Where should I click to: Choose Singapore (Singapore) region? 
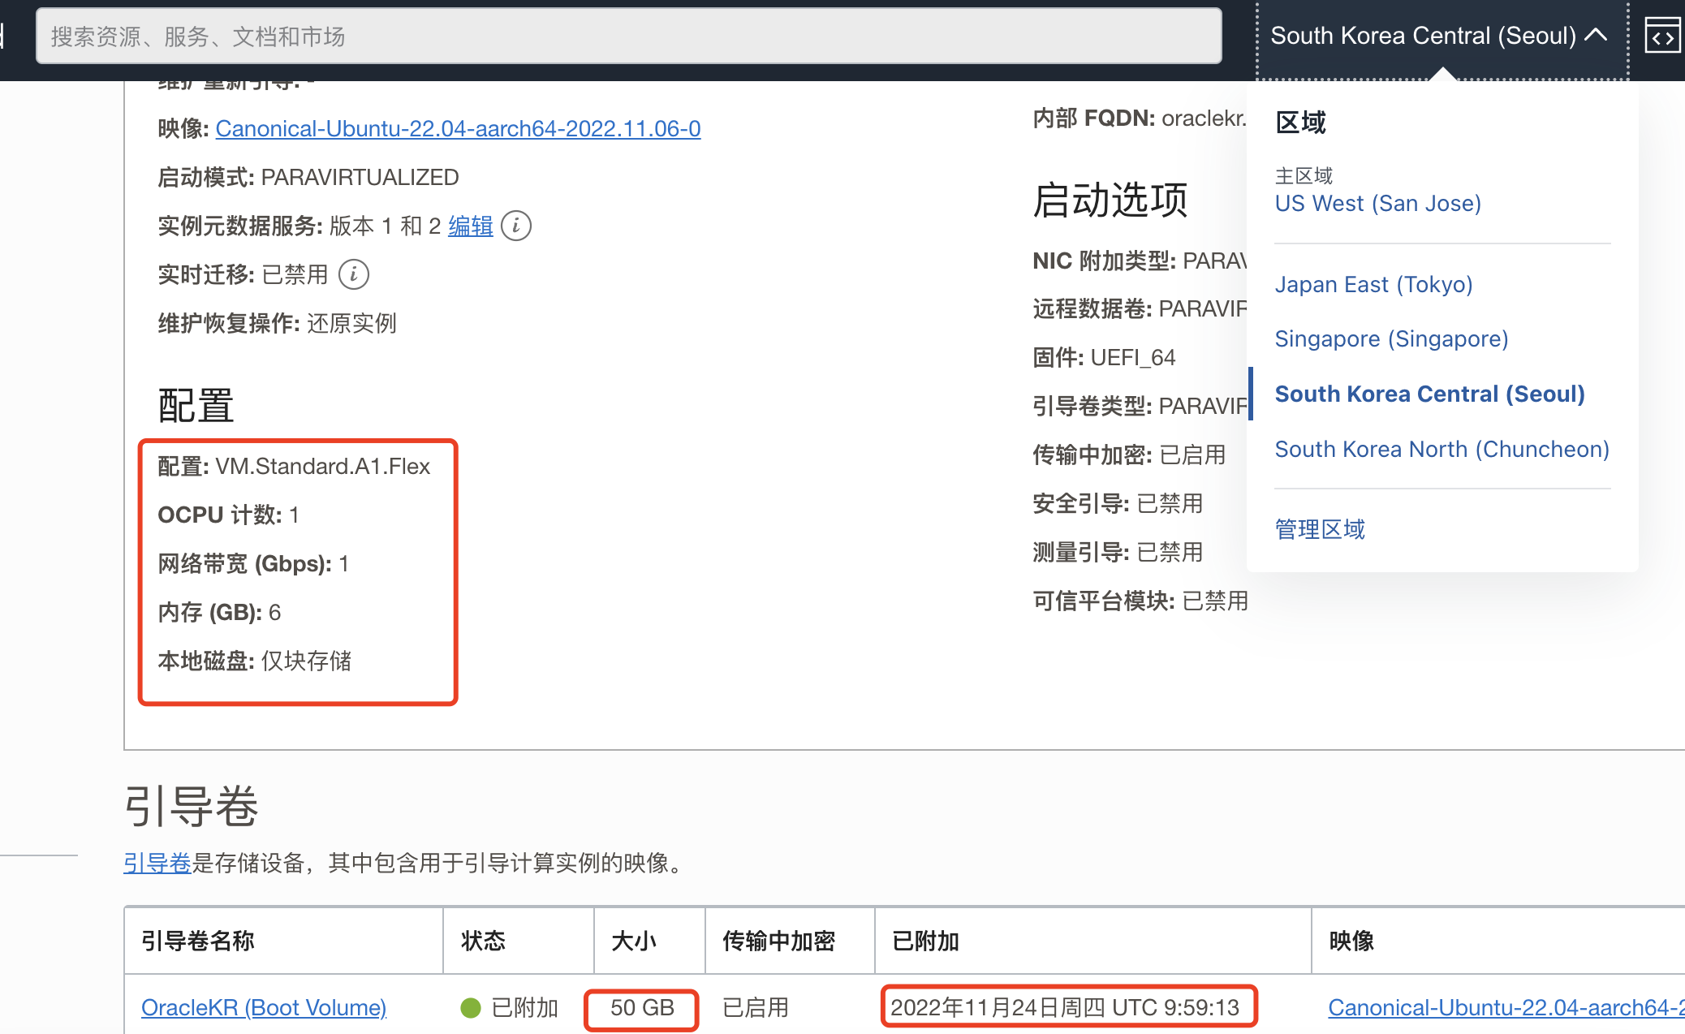(1391, 338)
